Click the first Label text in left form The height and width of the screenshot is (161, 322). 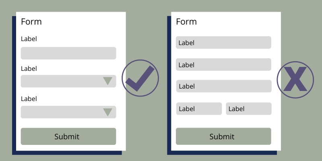click(x=29, y=39)
